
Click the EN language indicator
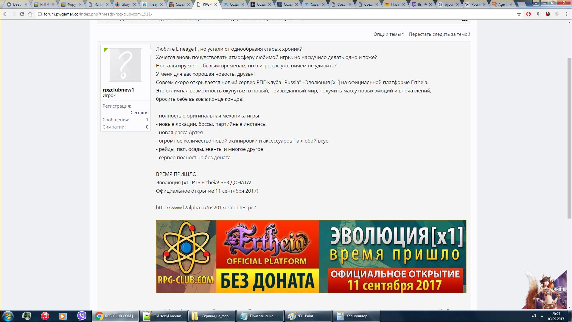click(x=534, y=315)
